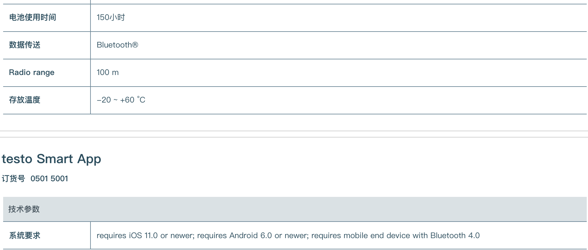Click the 电池使用时间 row label
This screenshot has height=250, width=588.
(33, 17)
